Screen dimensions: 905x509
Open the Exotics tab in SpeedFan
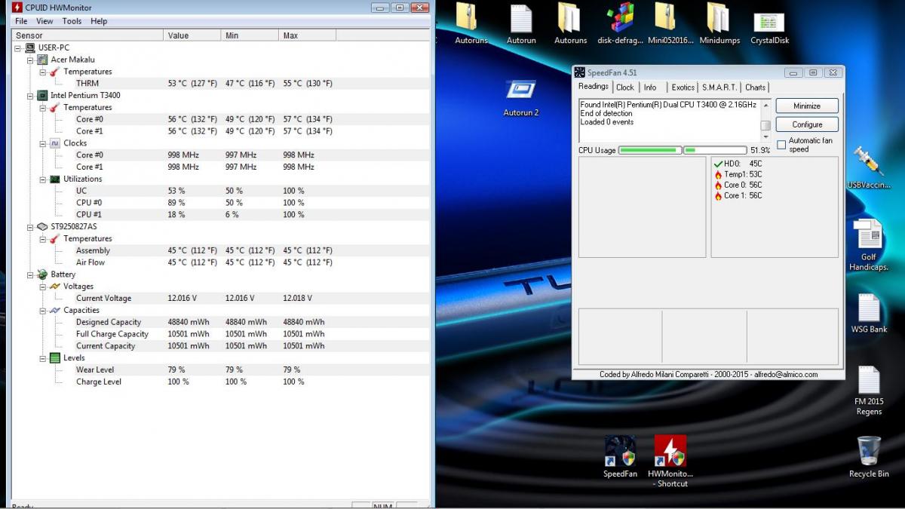click(x=683, y=87)
